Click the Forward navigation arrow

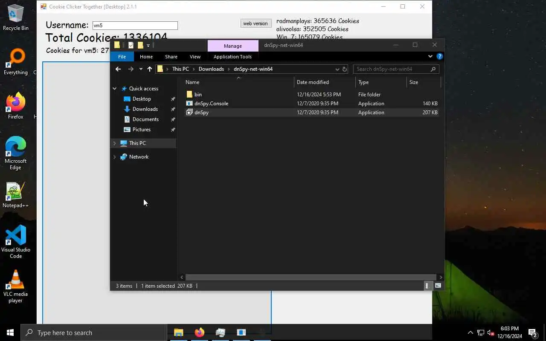pos(131,69)
